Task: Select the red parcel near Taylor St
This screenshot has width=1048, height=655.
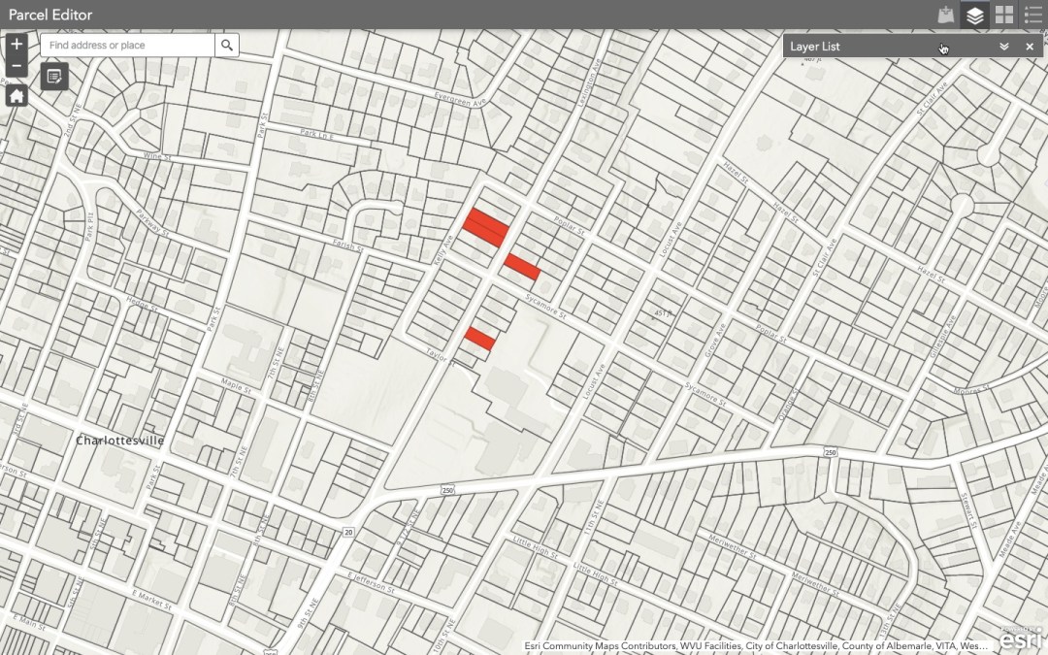Action: pos(479,339)
